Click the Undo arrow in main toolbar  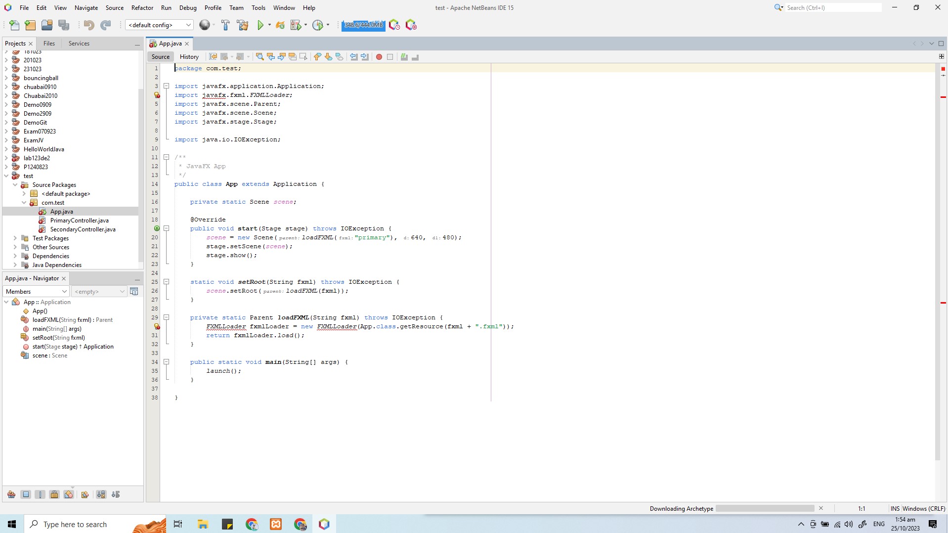point(89,25)
